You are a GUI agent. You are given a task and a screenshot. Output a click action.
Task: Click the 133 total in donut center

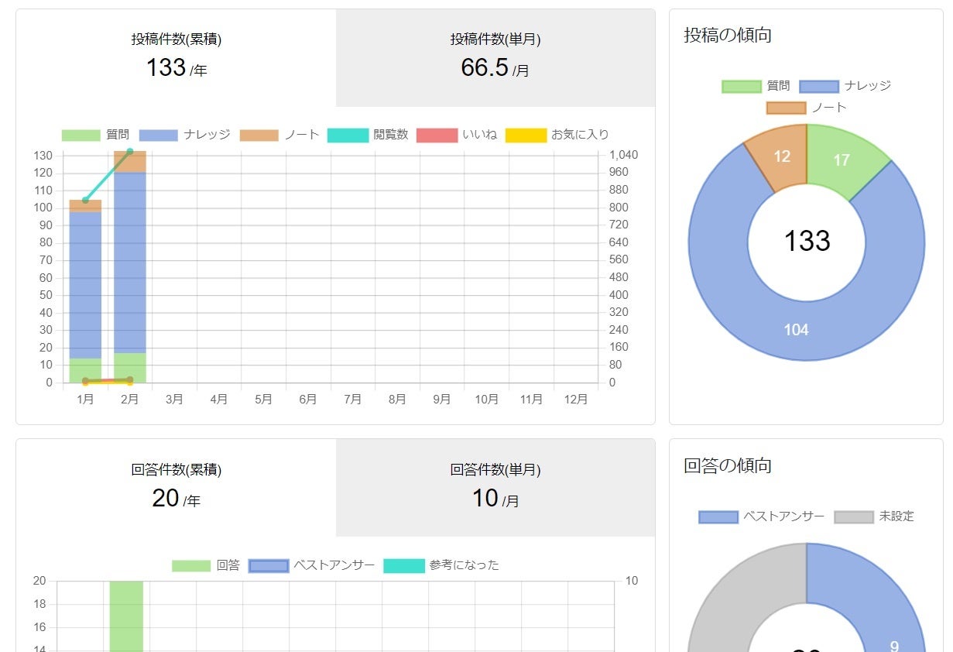pos(807,241)
